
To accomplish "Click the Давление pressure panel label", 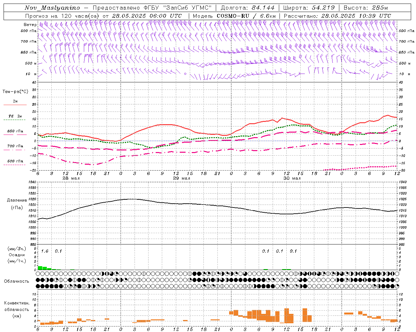I will pyautogui.click(x=17, y=200).
